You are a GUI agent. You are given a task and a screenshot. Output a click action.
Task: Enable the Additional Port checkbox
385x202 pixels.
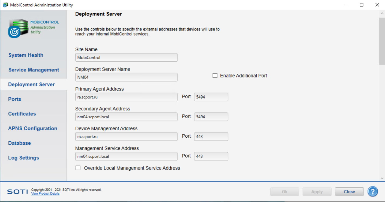[x=215, y=76]
